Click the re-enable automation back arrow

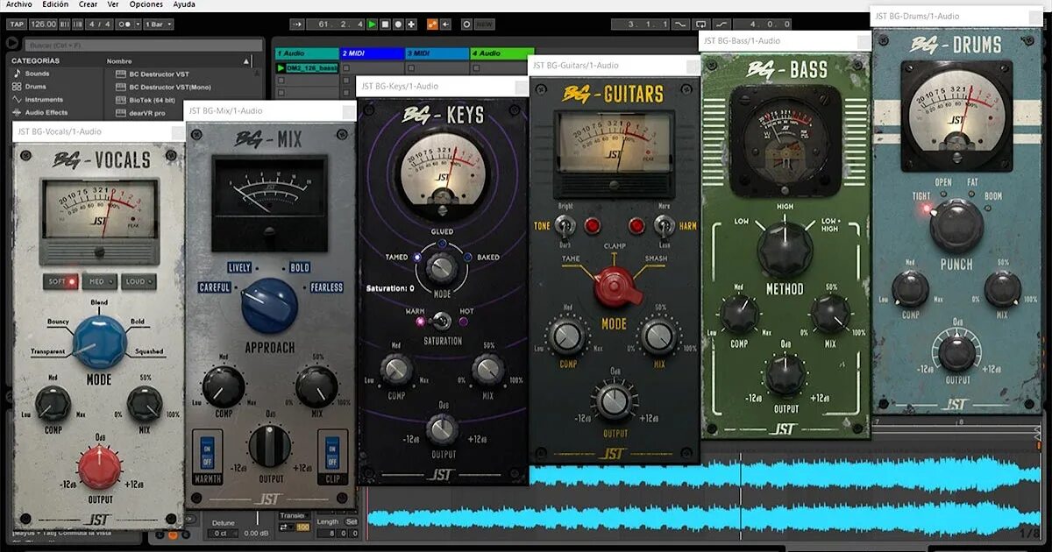tap(446, 24)
